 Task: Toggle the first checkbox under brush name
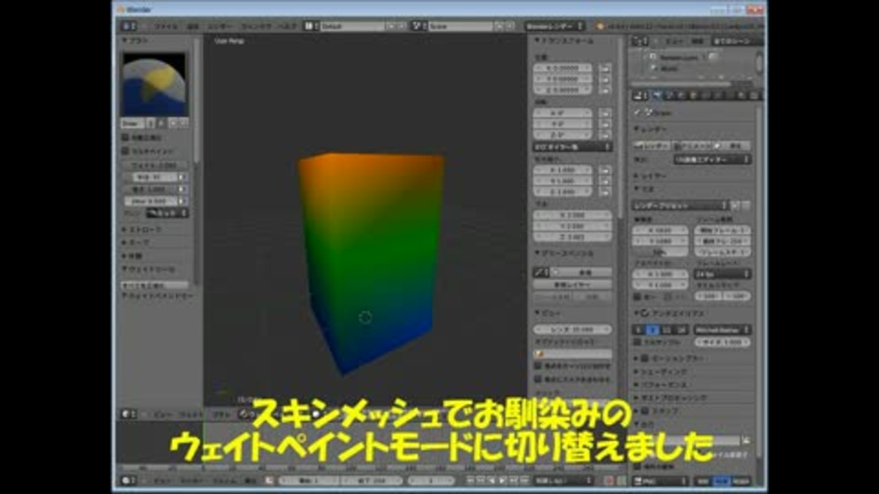click(125, 137)
